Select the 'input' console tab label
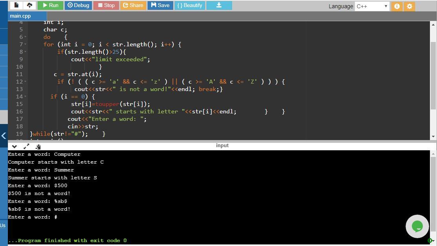 tap(222, 146)
